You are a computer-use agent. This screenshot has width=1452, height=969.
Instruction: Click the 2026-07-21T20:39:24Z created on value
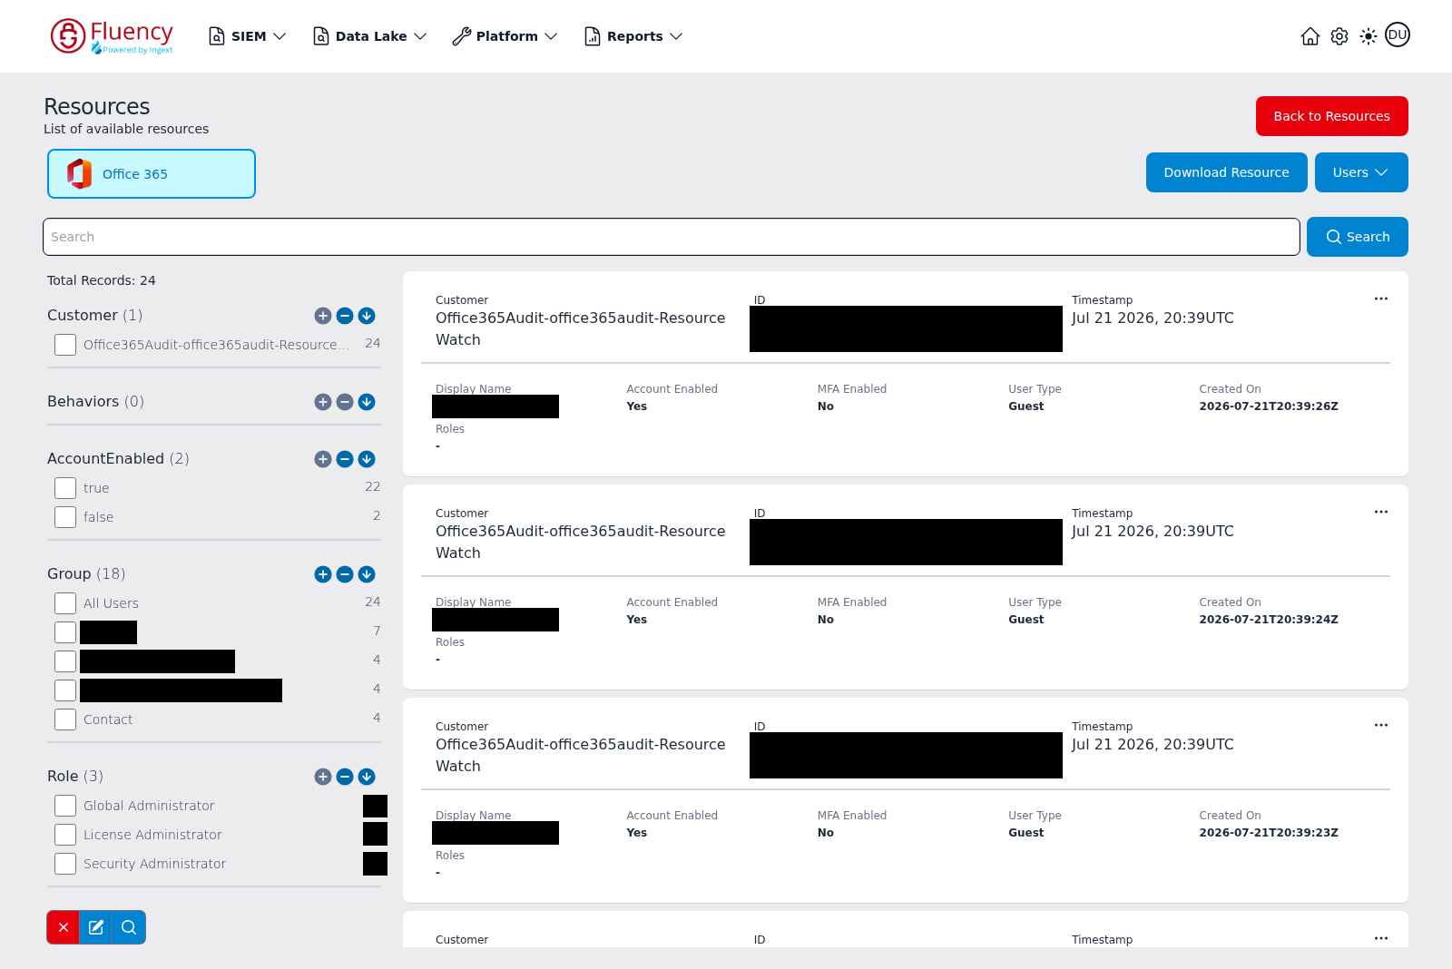tap(1269, 620)
